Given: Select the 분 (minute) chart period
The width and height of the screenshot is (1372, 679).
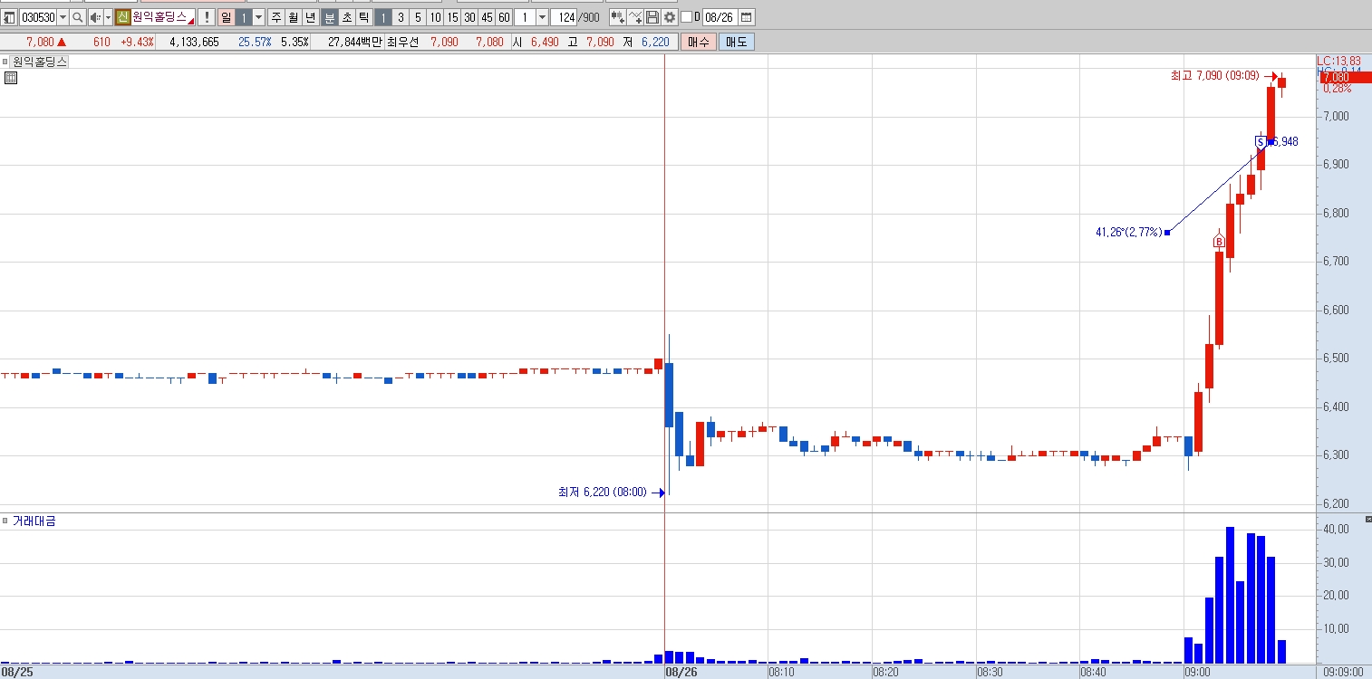Looking at the screenshot, I should pyautogui.click(x=329, y=17).
